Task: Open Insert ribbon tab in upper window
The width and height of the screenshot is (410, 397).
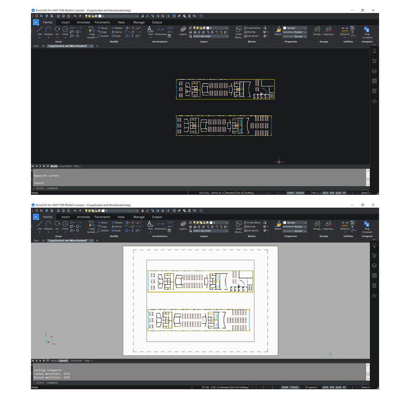Action: 65,22
